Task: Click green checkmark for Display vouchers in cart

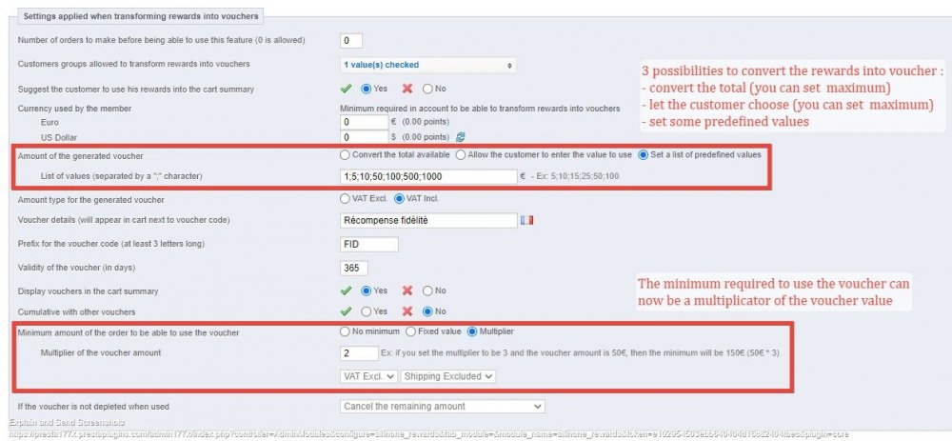Action: (x=347, y=291)
